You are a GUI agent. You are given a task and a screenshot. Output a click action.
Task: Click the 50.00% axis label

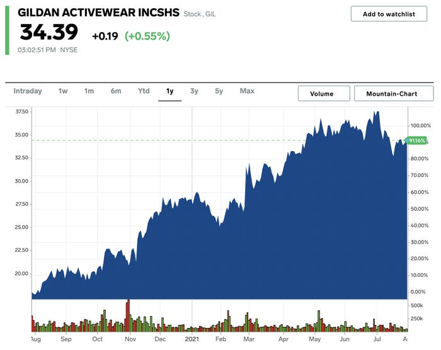420,209
